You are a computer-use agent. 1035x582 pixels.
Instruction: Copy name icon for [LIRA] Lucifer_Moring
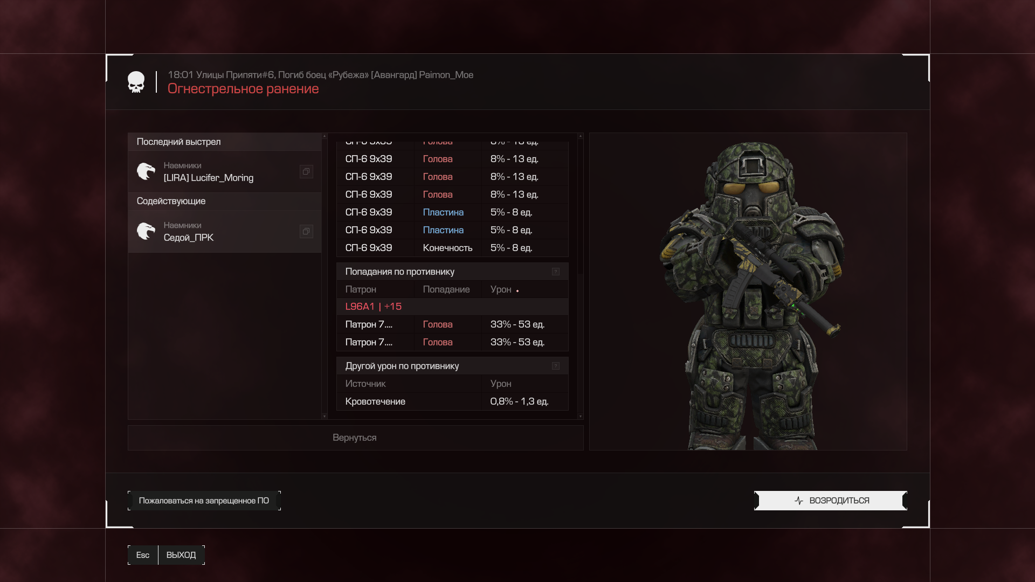pyautogui.click(x=306, y=171)
